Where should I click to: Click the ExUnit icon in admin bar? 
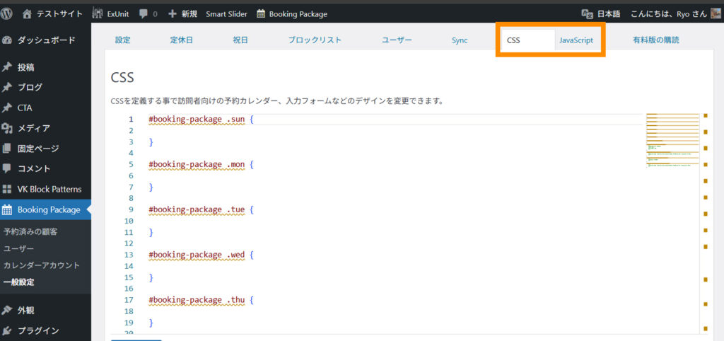(98, 13)
